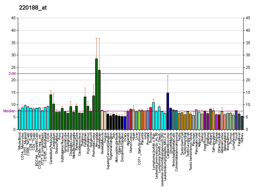Click the CardiacMyocytes x-axis label

point(168,143)
